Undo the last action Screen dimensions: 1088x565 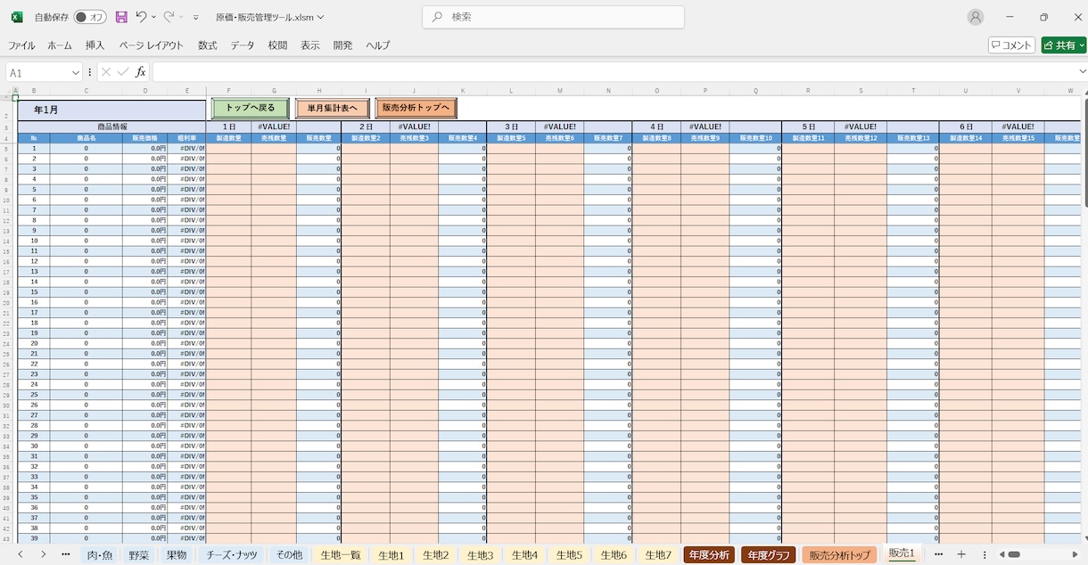point(141,17)
